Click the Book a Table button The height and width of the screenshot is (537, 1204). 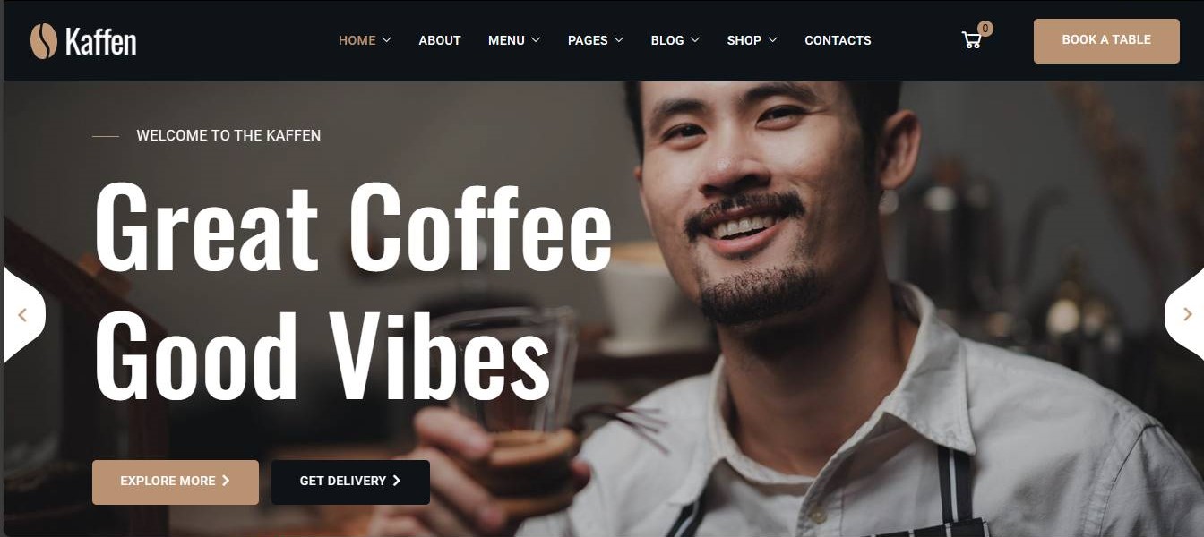point(1106,40)
